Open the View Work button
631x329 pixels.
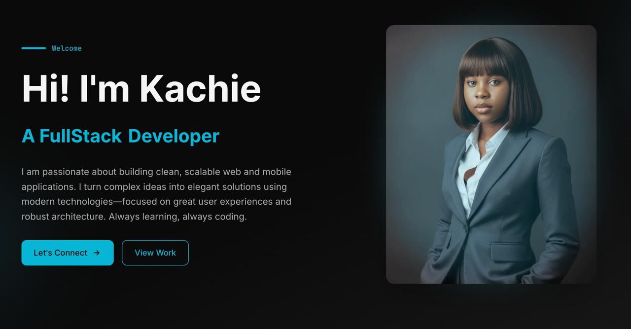tap(155, 253)
